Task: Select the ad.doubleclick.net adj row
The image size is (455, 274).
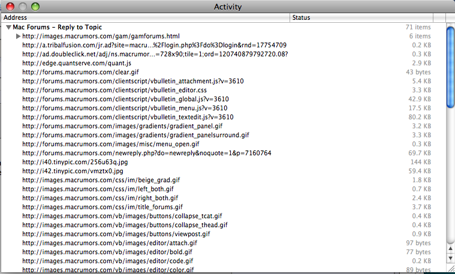Action: click(x=224, y=55)
